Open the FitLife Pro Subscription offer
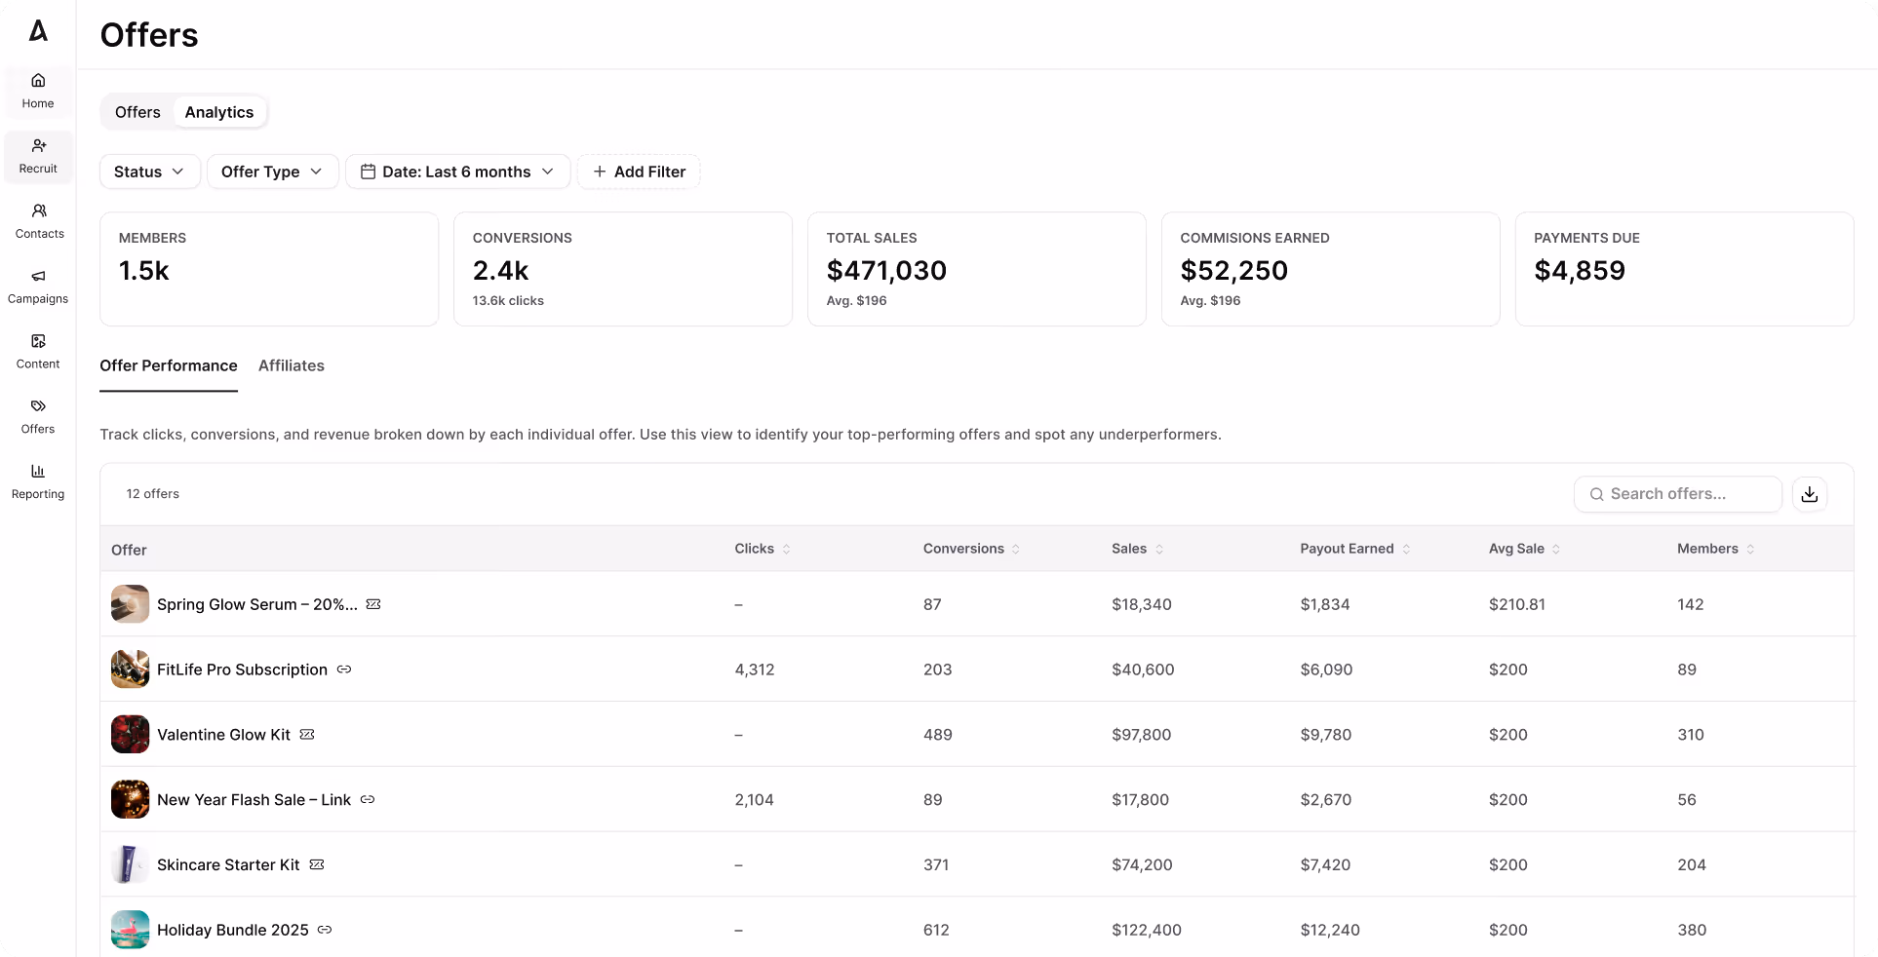 [x=242, y=670]
